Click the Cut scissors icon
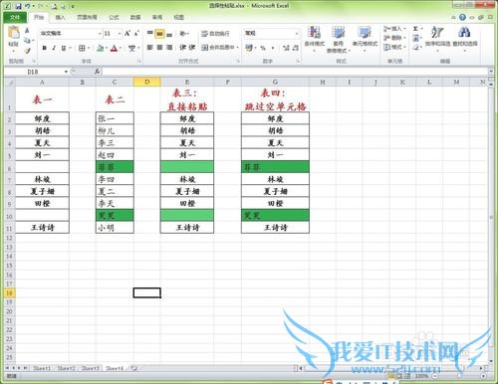This screenshot has height=384, width=498. point(27,31)
